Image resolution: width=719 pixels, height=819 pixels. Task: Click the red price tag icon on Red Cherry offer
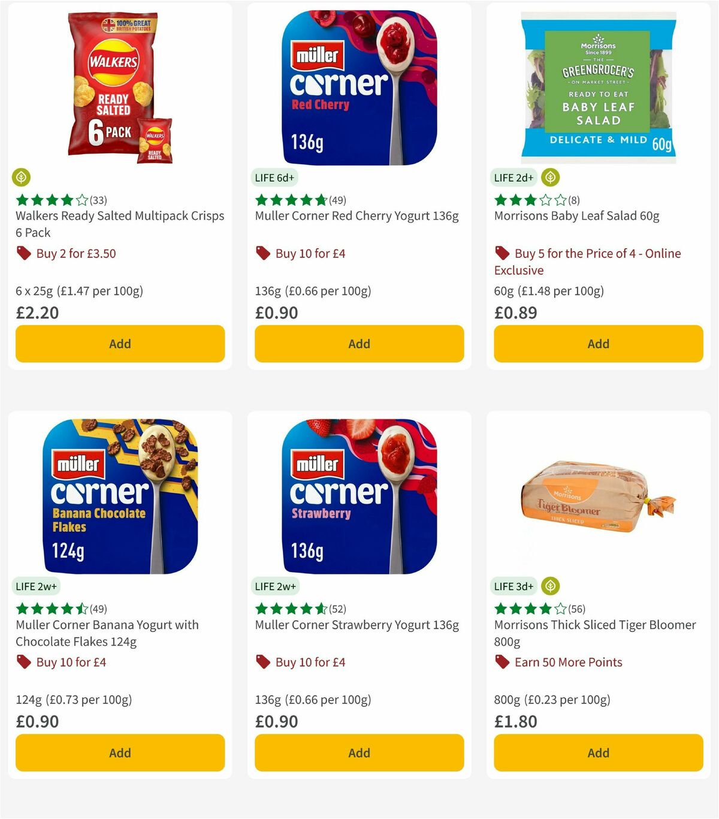[262, 253]
